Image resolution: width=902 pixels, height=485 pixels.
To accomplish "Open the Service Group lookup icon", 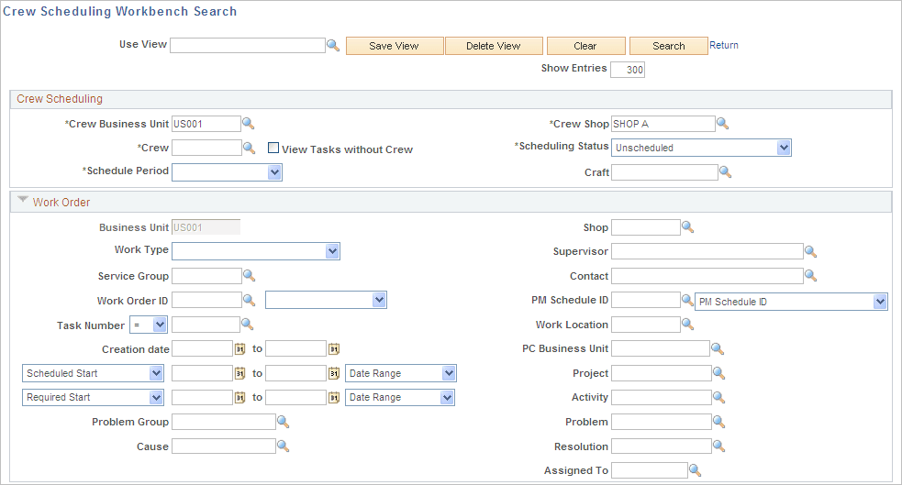I will [249, 276].
